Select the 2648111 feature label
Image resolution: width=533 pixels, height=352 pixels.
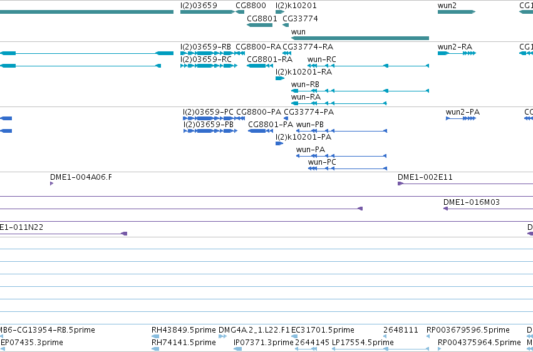401,330
